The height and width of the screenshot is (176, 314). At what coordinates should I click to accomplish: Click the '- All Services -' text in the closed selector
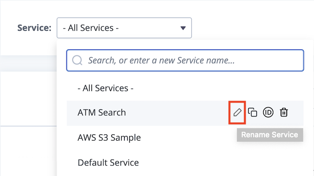point(91,28)
